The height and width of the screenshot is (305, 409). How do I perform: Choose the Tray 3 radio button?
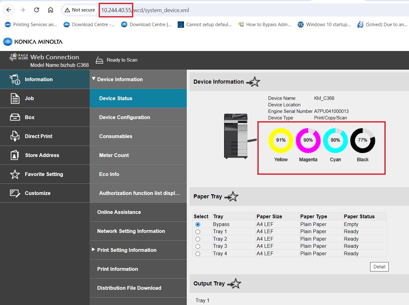pos(198,246)
